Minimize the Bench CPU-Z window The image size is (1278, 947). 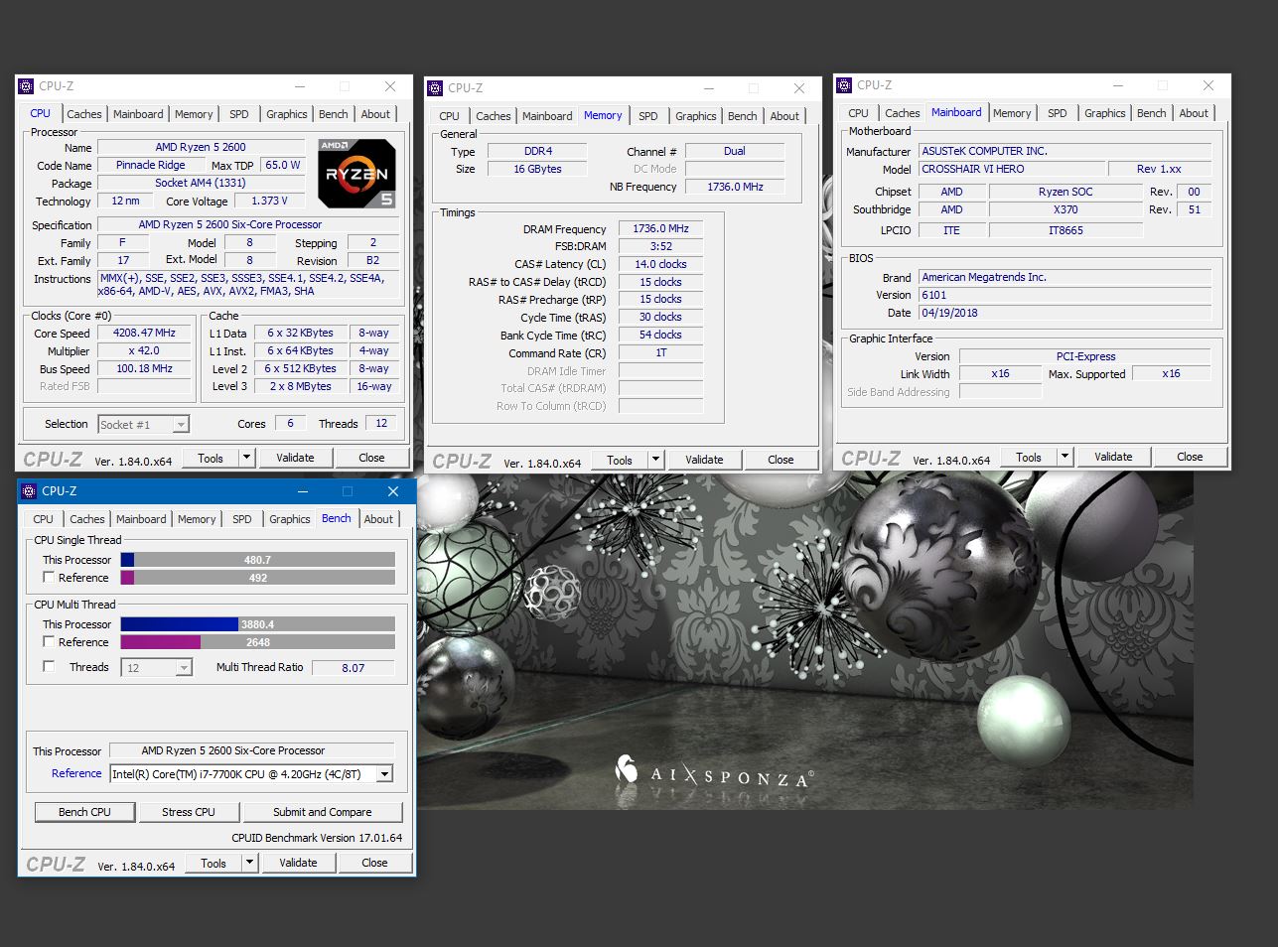[x=303, y=491]
